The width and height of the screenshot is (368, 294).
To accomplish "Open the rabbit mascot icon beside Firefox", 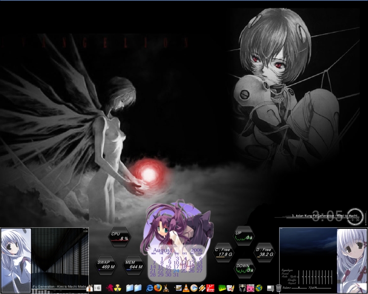I will pos(166,288).
